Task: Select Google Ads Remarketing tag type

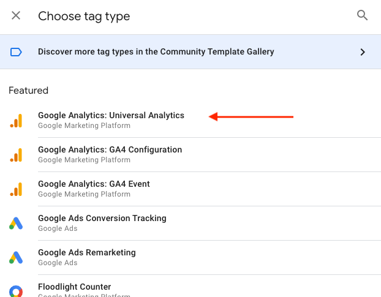Action: pyautogui.click(x=86, y=252)
